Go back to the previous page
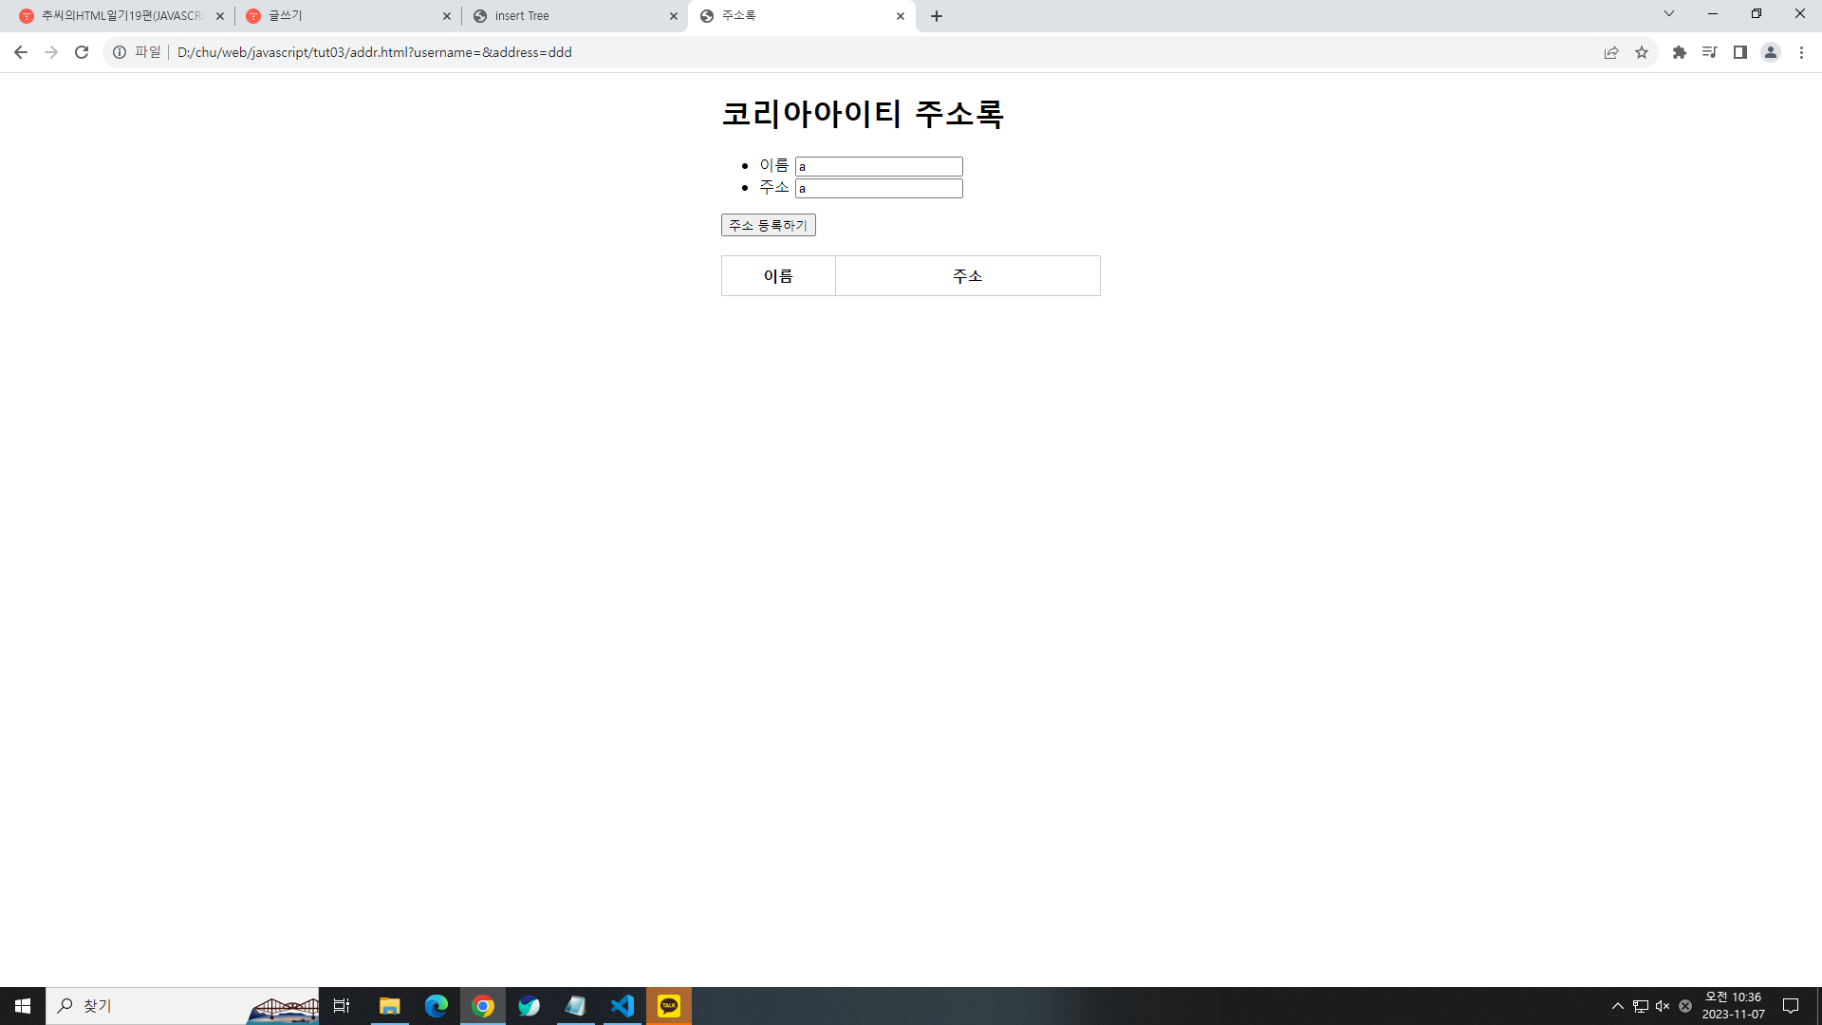 tap(21, 52)
